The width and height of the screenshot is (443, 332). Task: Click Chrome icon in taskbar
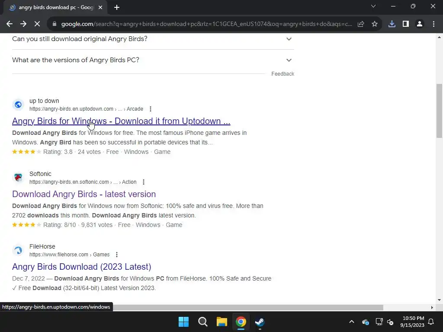pos(241,322)
